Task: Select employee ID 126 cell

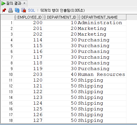Action: click(x=28, y=115)
